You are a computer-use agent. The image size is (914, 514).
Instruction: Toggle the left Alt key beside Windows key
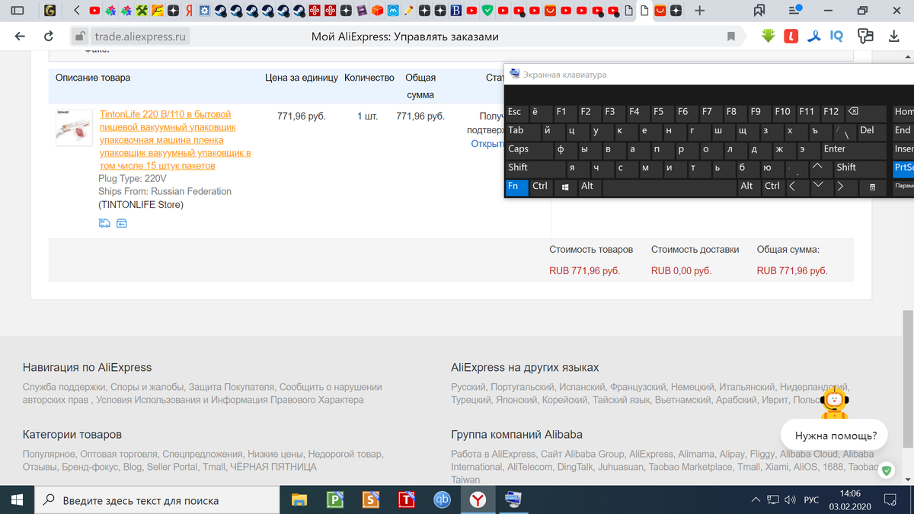coord(589,187)
